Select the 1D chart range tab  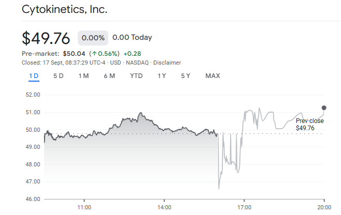[34, 76]
